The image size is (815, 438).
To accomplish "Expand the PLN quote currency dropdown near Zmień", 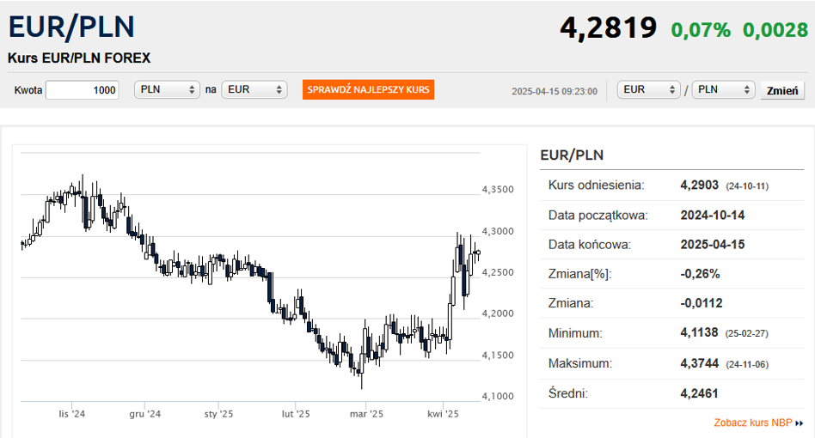I will (x=721, y=89).
